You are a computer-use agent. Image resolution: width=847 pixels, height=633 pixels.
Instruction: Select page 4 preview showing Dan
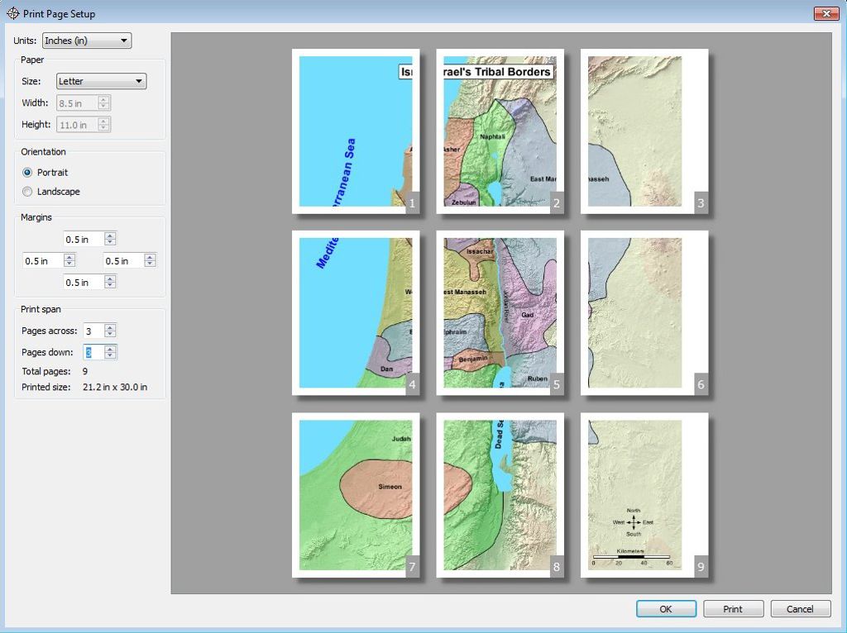click(x=356, y=313)
